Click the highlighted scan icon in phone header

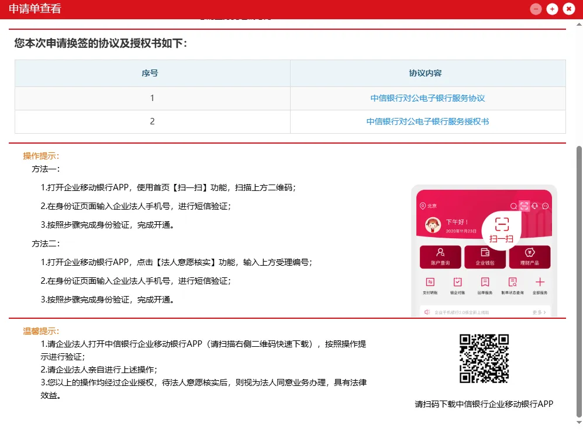pos(524,206)
